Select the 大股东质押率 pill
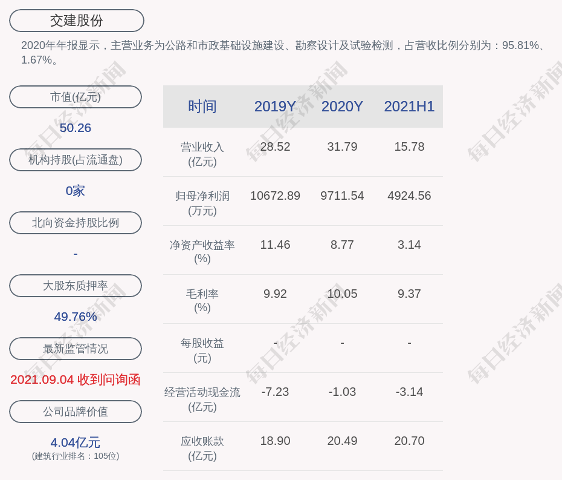Screen dimensions: 562x480 76,286
